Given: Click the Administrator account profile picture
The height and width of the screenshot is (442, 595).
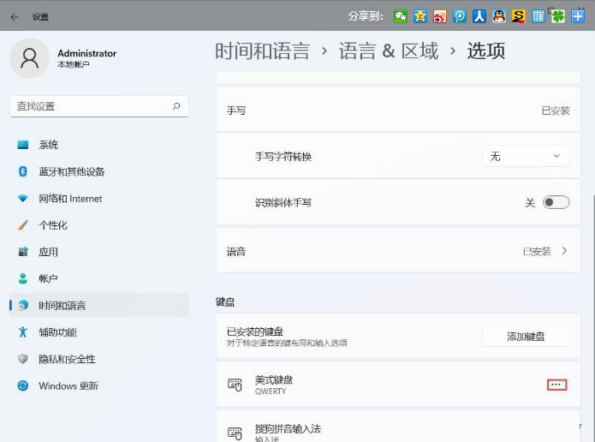Looking at the screenshot, I should 29,58.
